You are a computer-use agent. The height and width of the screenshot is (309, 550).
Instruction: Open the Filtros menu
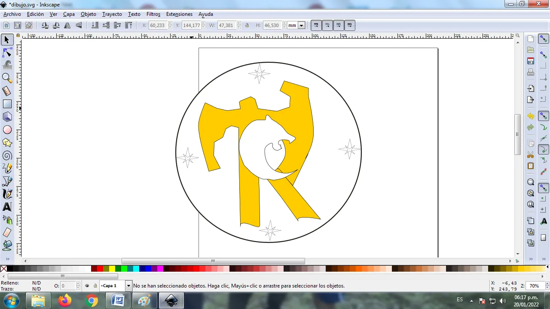point(153,14)
